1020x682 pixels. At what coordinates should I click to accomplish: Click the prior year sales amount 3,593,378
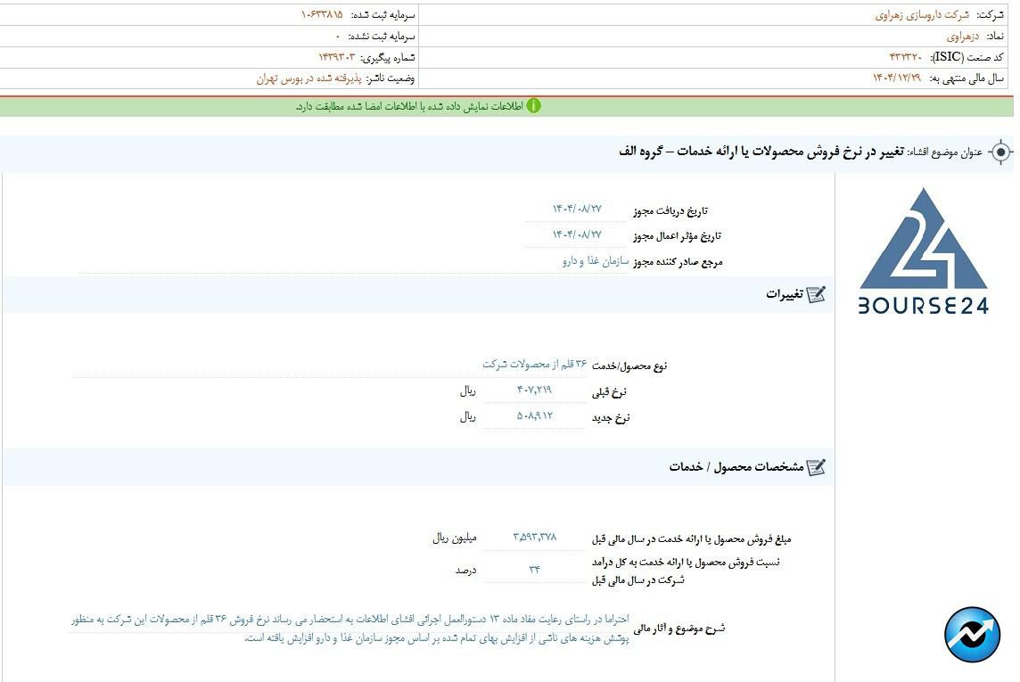(x=534, y=537)
